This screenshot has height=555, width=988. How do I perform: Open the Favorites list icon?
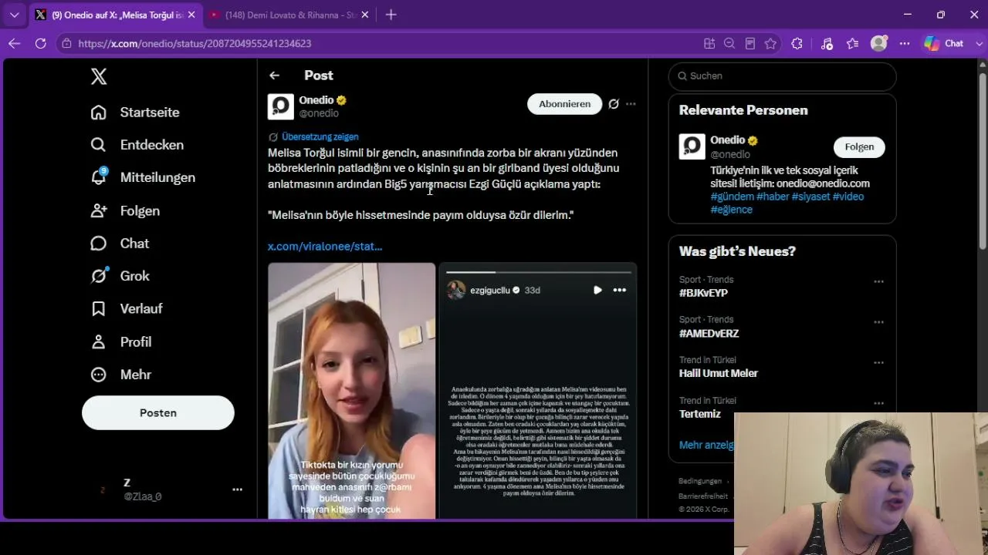[852, 44]
